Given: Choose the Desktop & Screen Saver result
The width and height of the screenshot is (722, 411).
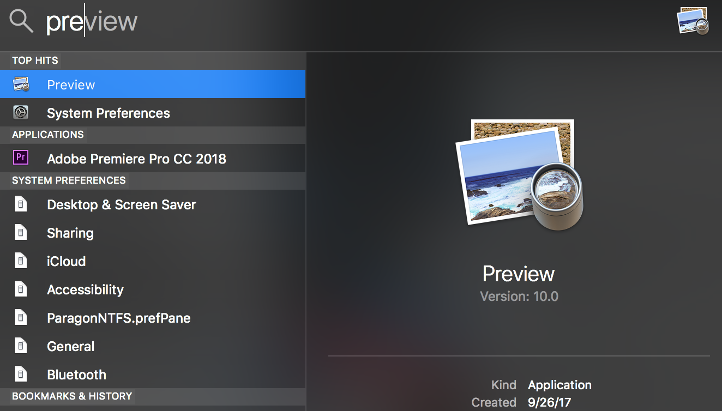Looking at the screenshot, I should (x=153, y=204).
